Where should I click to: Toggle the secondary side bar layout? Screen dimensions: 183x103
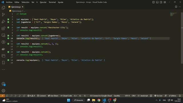click(x=161, y=2)
